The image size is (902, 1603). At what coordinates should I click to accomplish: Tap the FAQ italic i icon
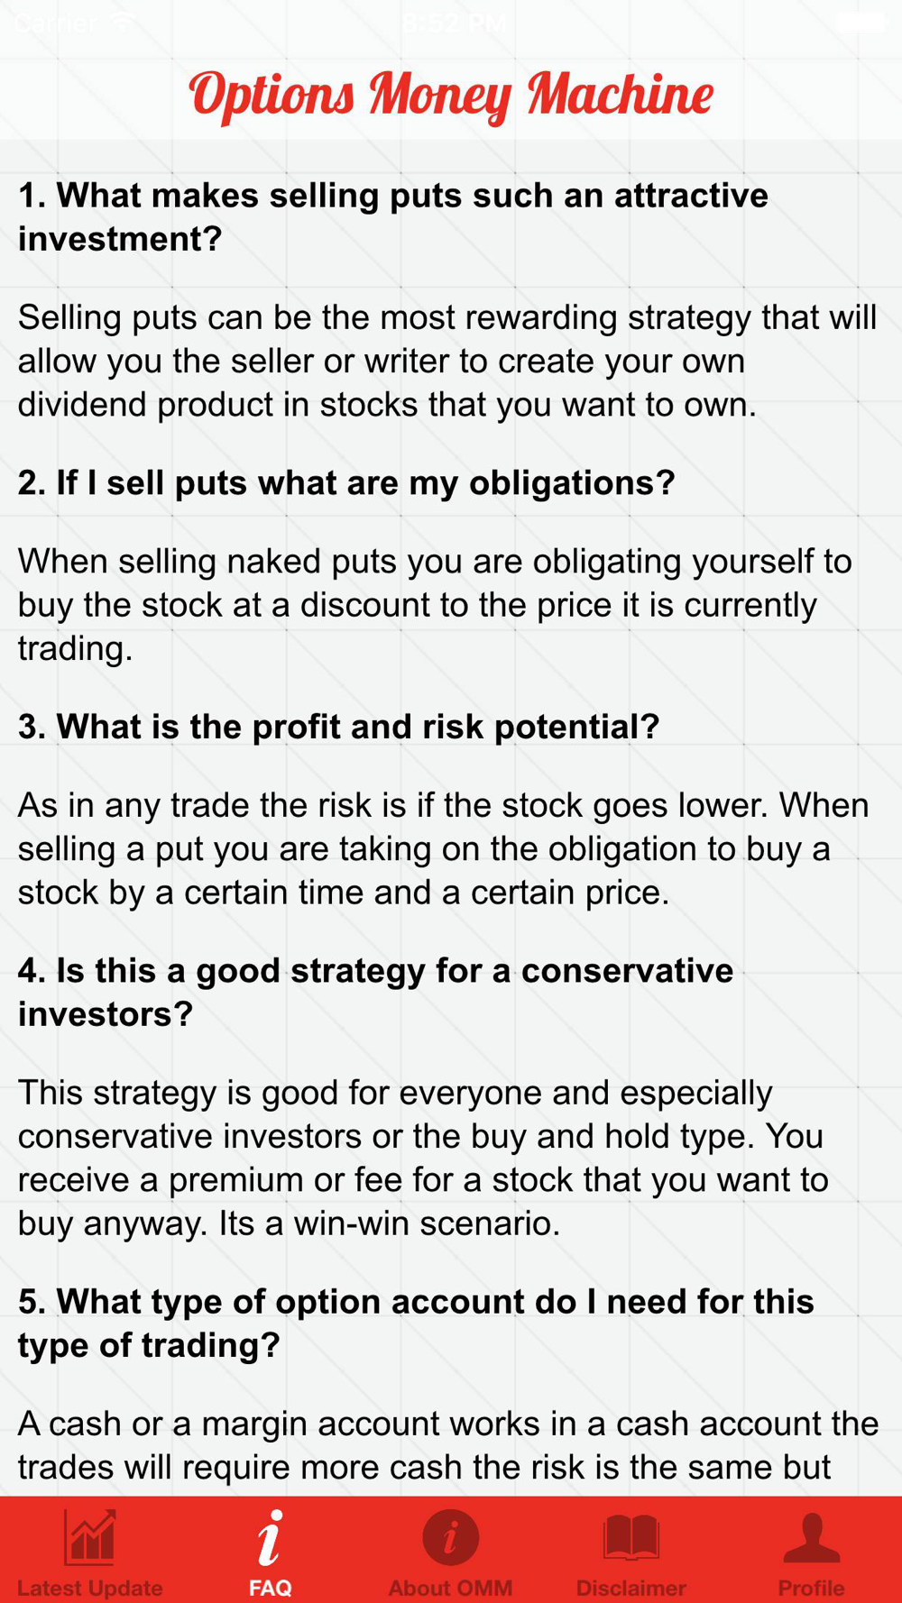point(270,1538)
